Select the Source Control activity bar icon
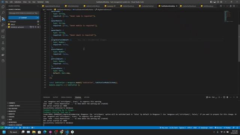 (x=3, y=19)
